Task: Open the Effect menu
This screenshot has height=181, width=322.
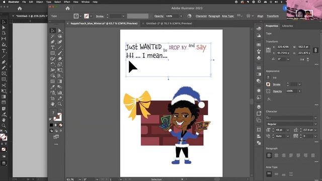Action: pos(67,2)
